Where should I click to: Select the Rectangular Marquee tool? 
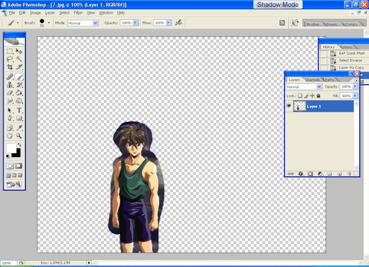coord(10,51)
